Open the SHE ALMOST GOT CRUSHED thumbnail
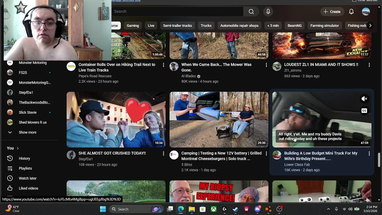The height and width of the screenshot is (215, 382). 116,119
